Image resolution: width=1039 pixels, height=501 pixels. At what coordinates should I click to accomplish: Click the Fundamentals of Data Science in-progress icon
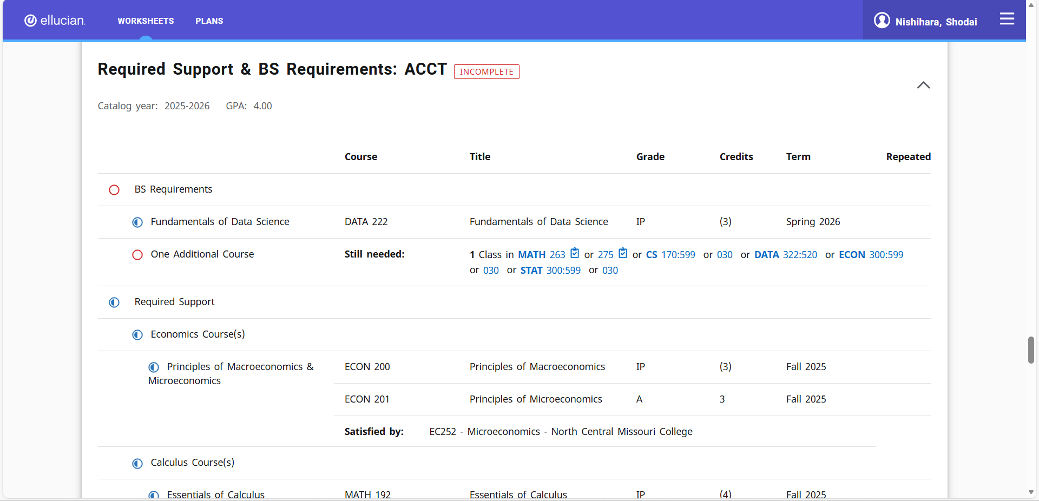coord(137,222)
